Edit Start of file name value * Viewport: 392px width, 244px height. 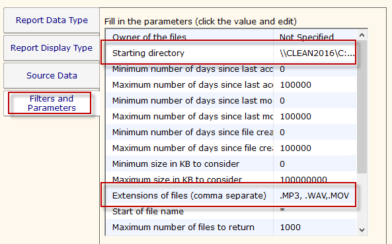[282, 210]
